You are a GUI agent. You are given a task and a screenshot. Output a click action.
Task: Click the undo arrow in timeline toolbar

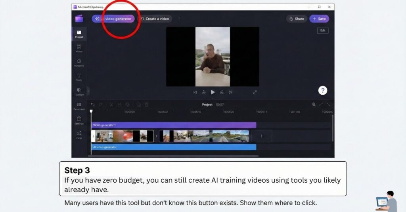pyautogui.click(x=92, y=105)
